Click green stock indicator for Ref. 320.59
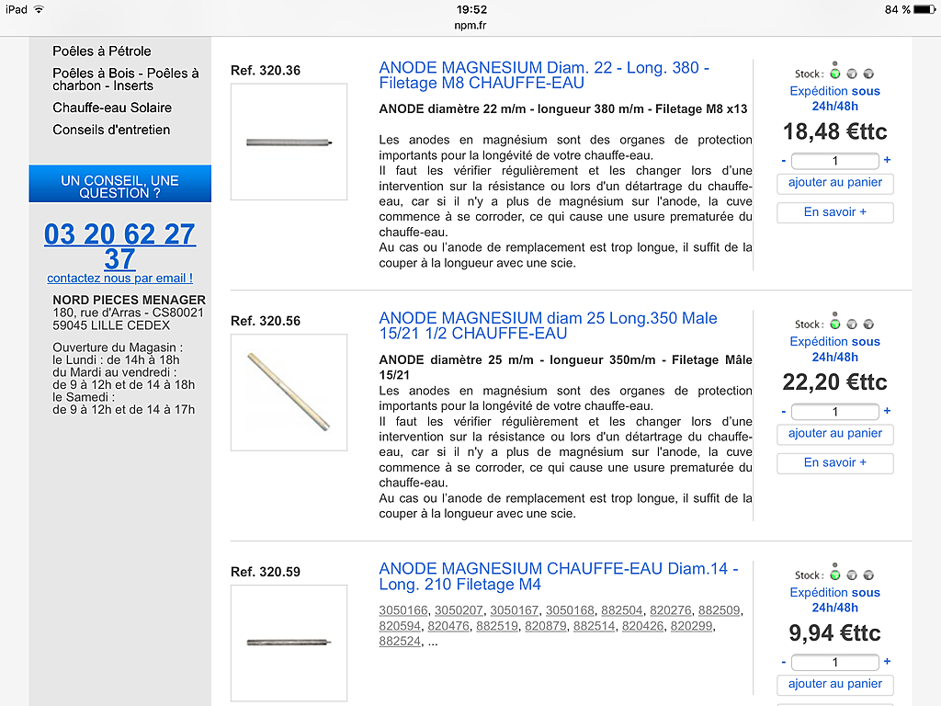 [x=834, y=575]
